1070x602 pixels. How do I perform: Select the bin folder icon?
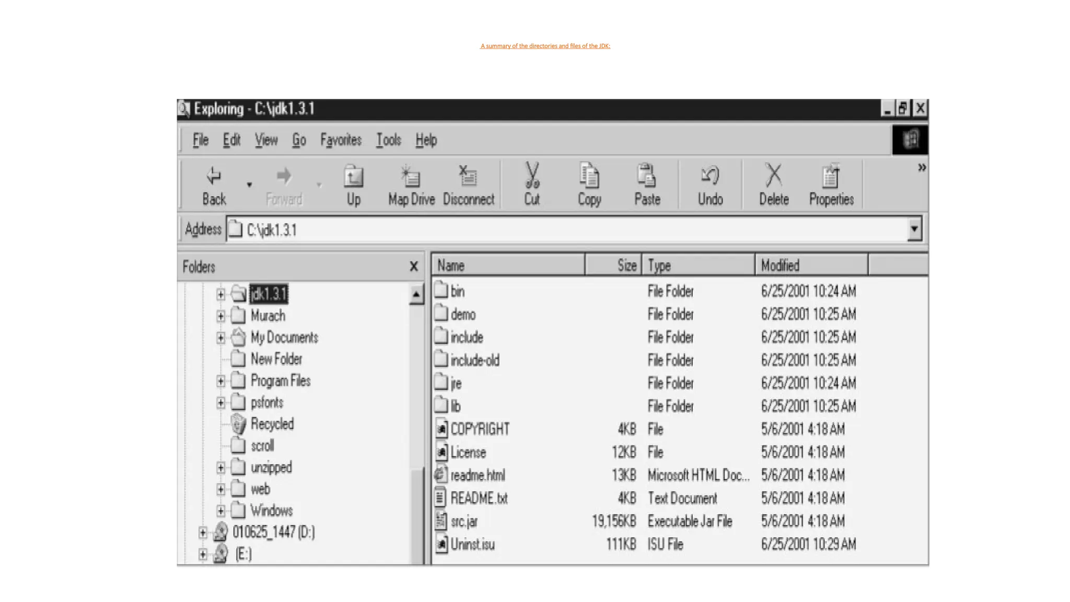click(441, 290)
